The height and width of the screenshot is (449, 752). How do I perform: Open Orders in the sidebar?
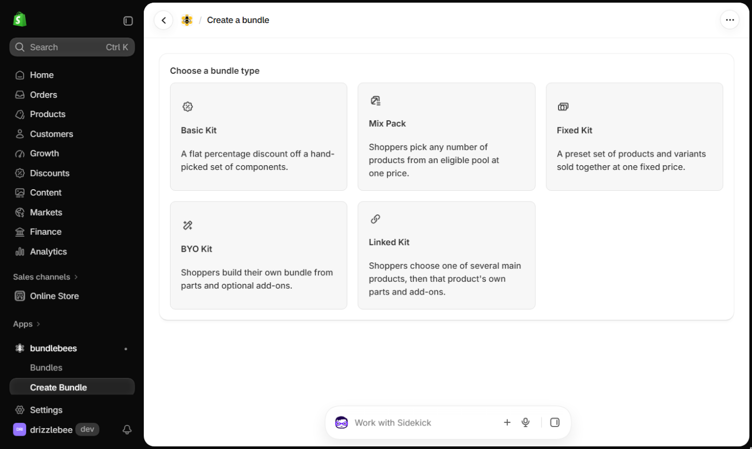click(x=72, y=95)
